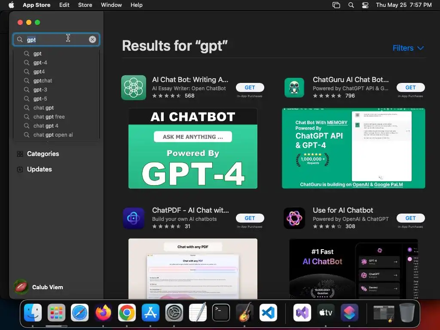Open the Finder icon in the Dock

pyautogui.click(x=33, y=313)
